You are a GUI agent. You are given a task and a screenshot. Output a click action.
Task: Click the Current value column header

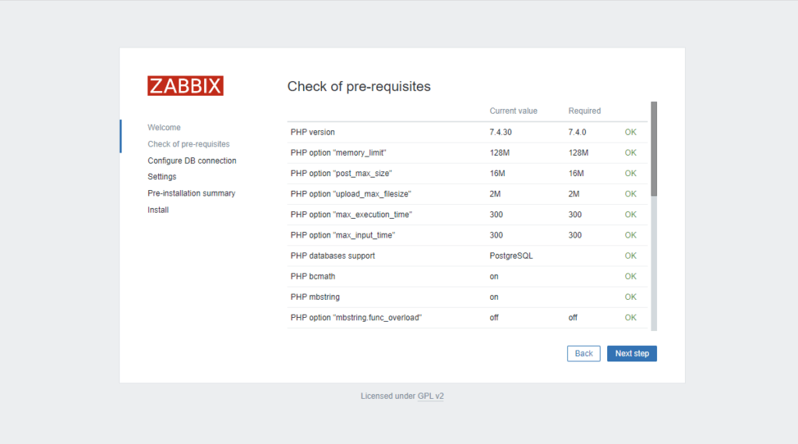(x=513, y=111)
